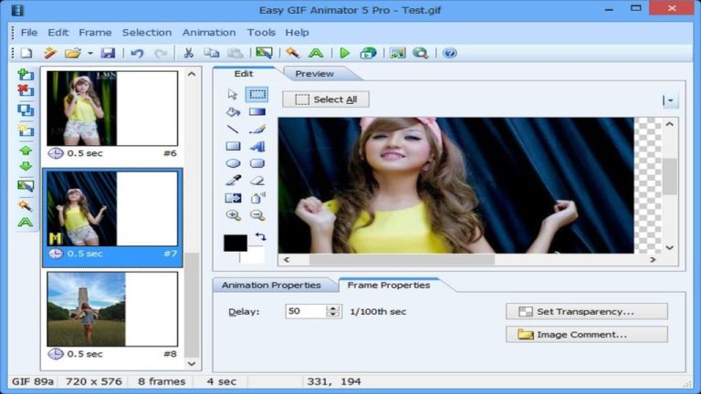Select the paint bucket fill tool
Screen dimensions: 701x394
click(233, 111)
